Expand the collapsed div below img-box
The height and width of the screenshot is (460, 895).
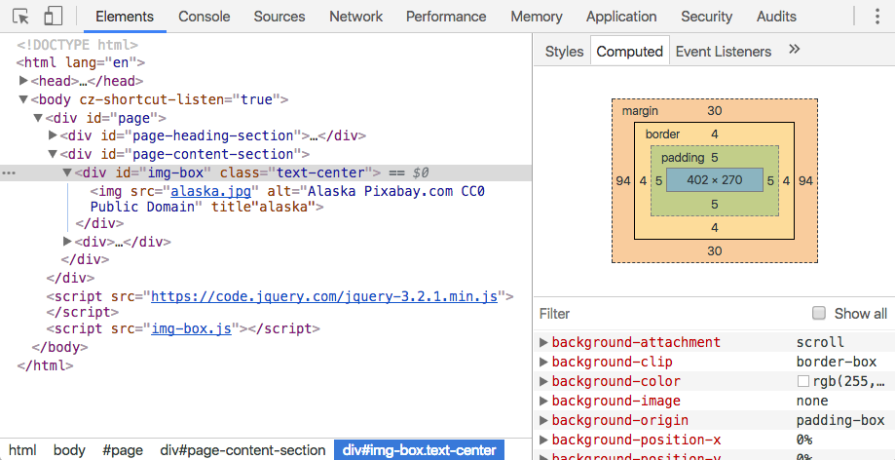pyautogui.click(x=67, y=241)
